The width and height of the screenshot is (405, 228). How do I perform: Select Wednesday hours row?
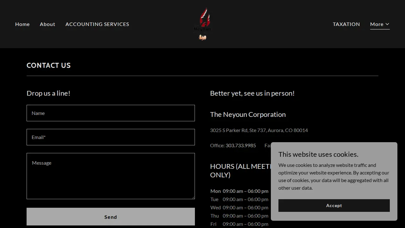[x=239, y=207]
